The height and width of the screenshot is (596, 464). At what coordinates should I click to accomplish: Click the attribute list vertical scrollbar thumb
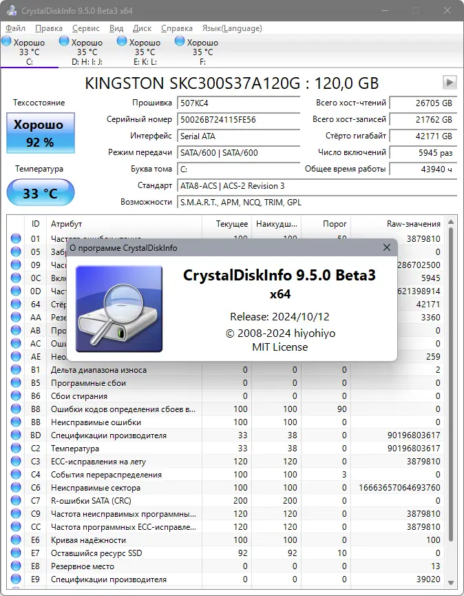pyautogui.click(x=451, y=384)
